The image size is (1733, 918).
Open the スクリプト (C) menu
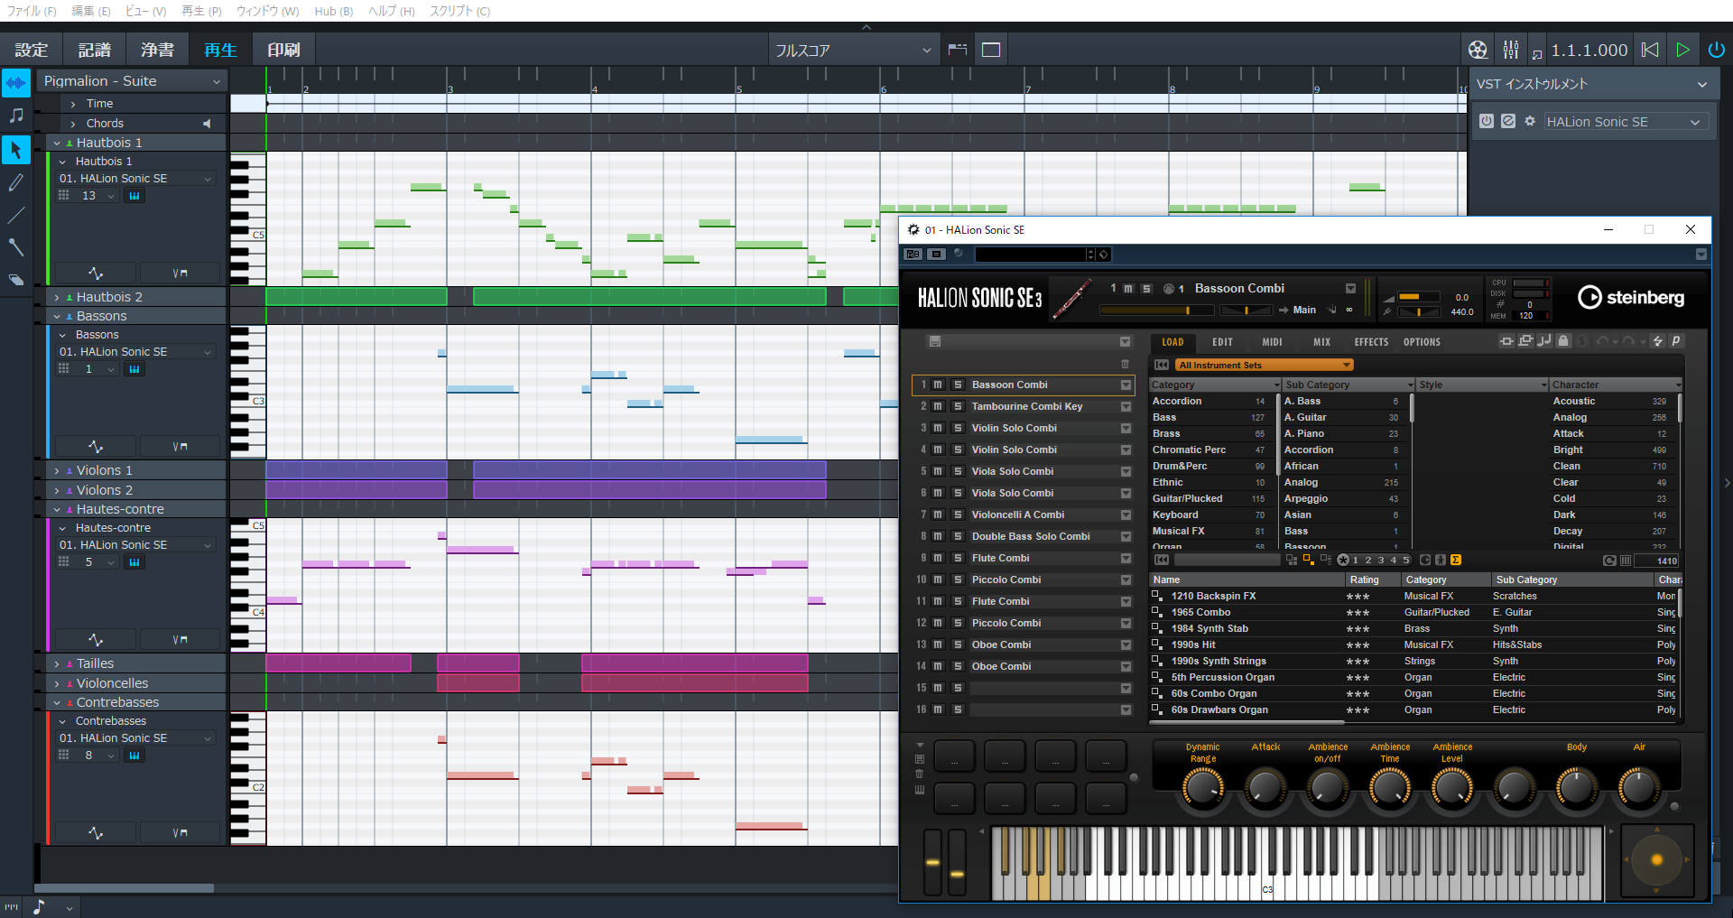(x=459, y=11)
